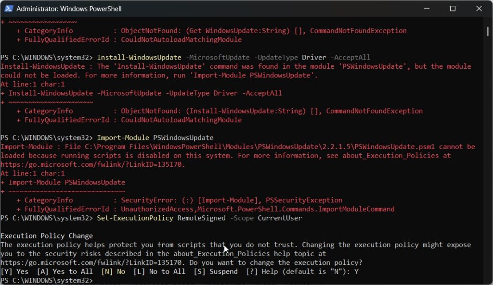This screenshot has height=285, width=493.
Task: Click the 'Import-Module PSWindowsUpdate' command at the prompt
Action: tap(155, 138)
